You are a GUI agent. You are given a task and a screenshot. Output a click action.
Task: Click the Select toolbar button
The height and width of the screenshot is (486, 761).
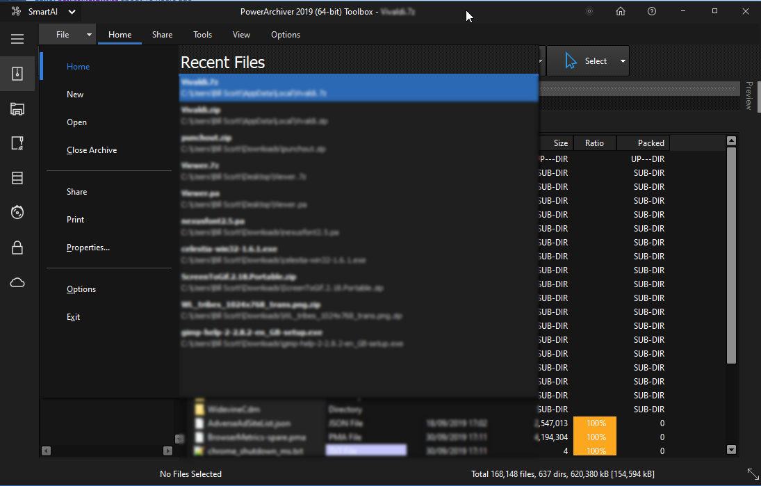[586, 61]
